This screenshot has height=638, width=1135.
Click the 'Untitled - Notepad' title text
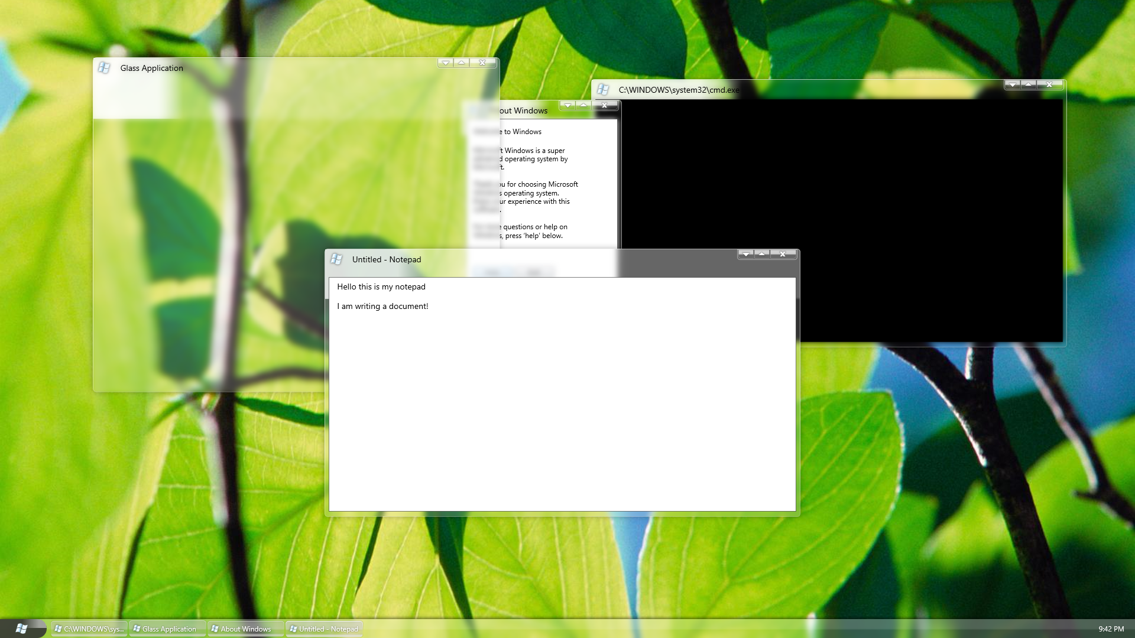387,259
